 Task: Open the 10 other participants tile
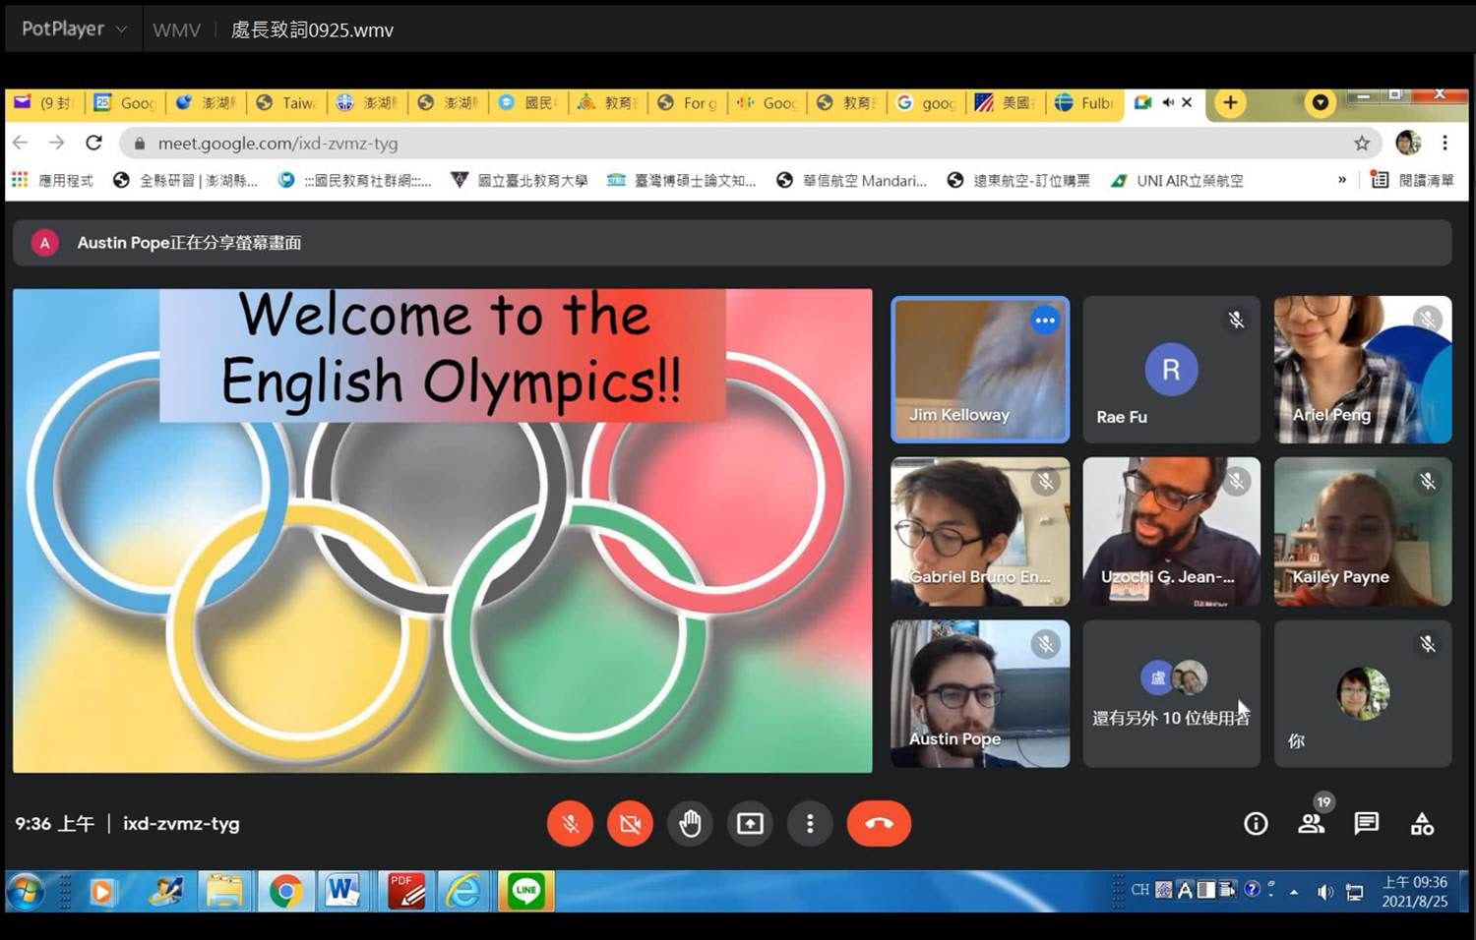coord(1171,693)
